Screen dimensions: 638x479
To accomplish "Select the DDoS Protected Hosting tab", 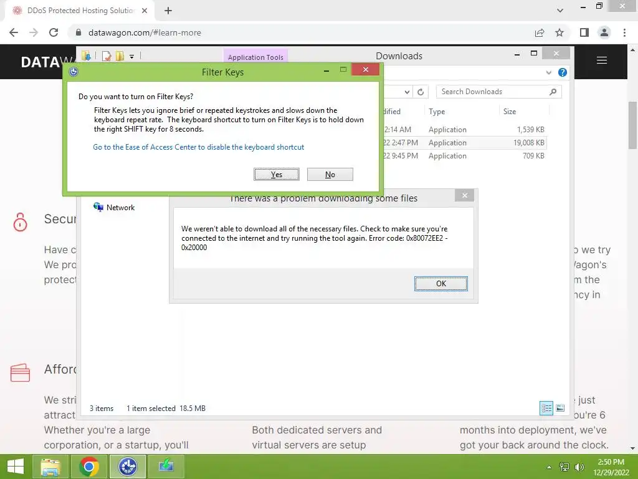I will (79, 11).
